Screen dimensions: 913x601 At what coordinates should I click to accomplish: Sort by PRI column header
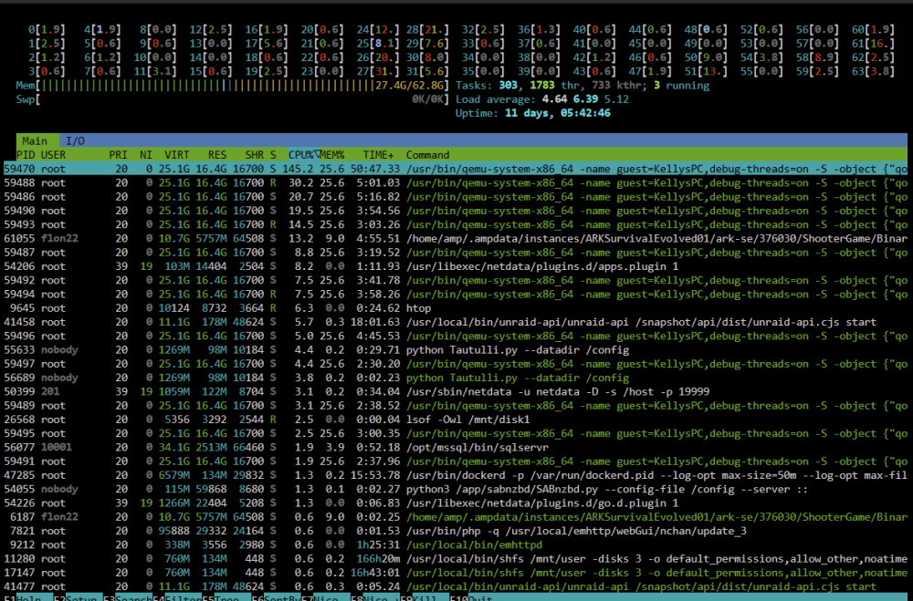click(x=118, y=155)
